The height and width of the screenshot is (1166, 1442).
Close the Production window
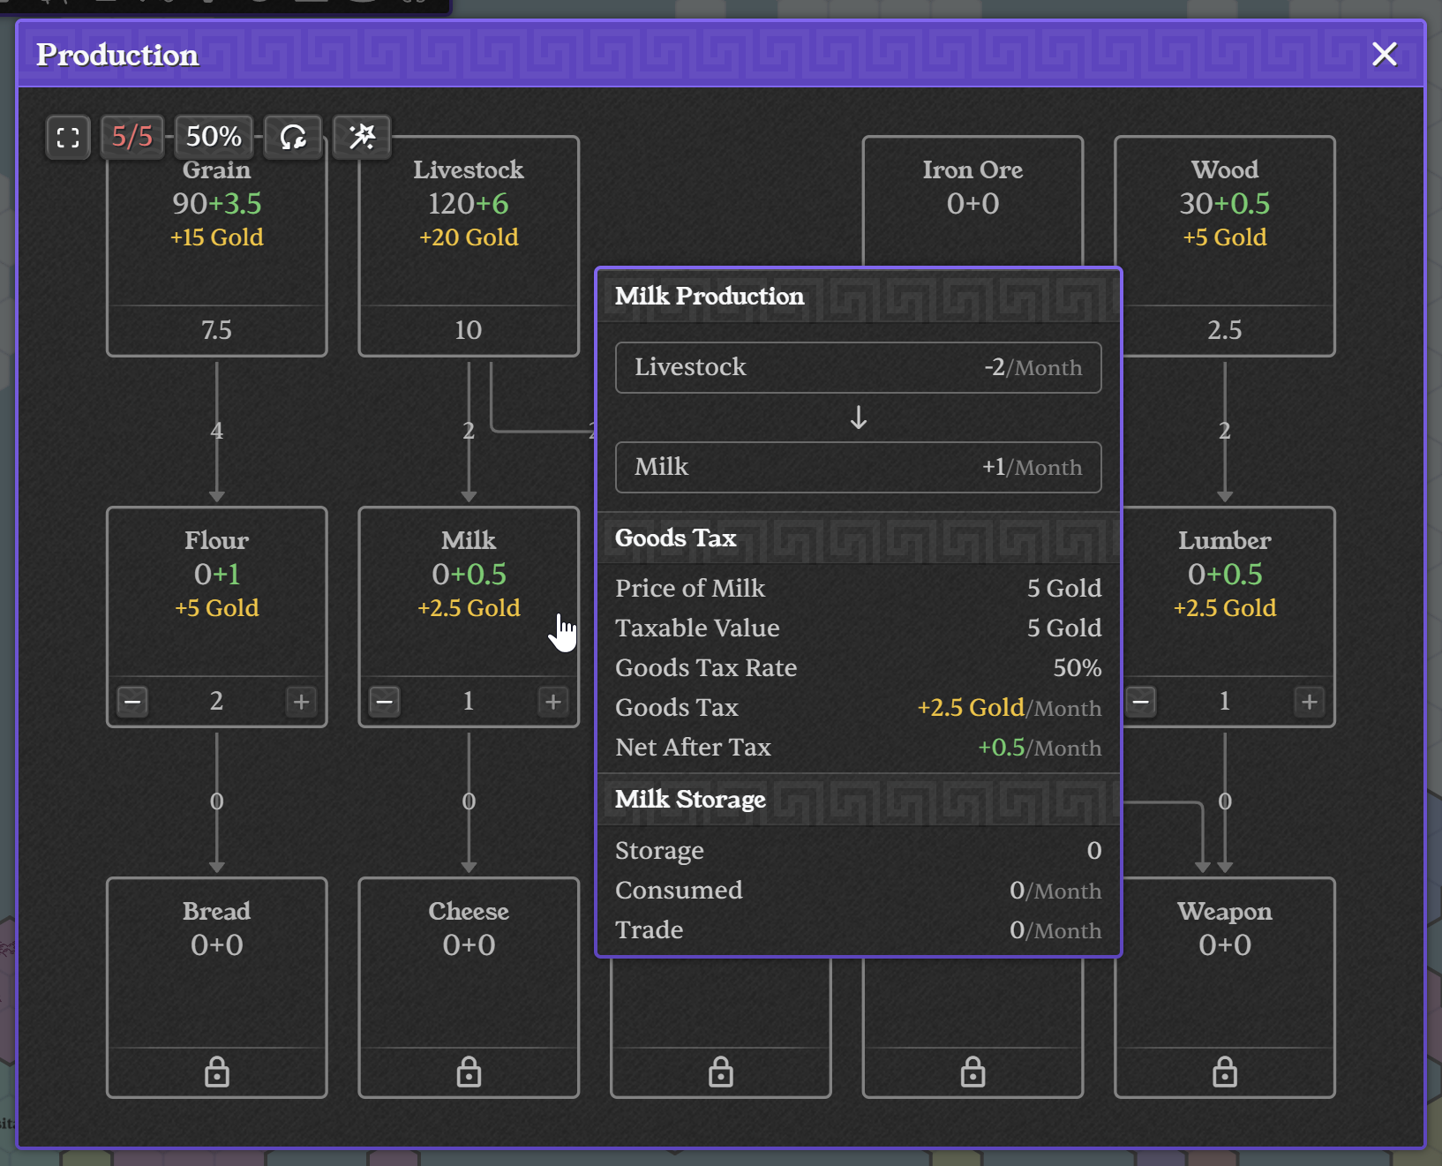point(1385,55)
